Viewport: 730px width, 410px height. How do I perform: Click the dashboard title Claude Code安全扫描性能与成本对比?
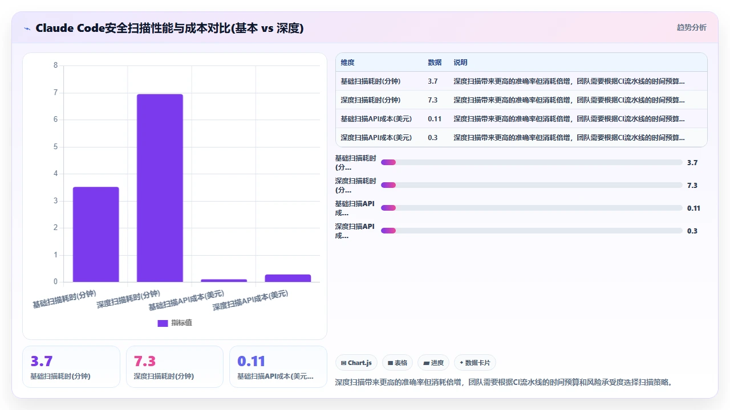coord(169,28)
